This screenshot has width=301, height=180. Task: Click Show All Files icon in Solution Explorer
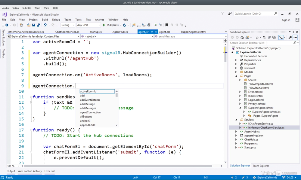pyautogui.click(x=274, y=37)
